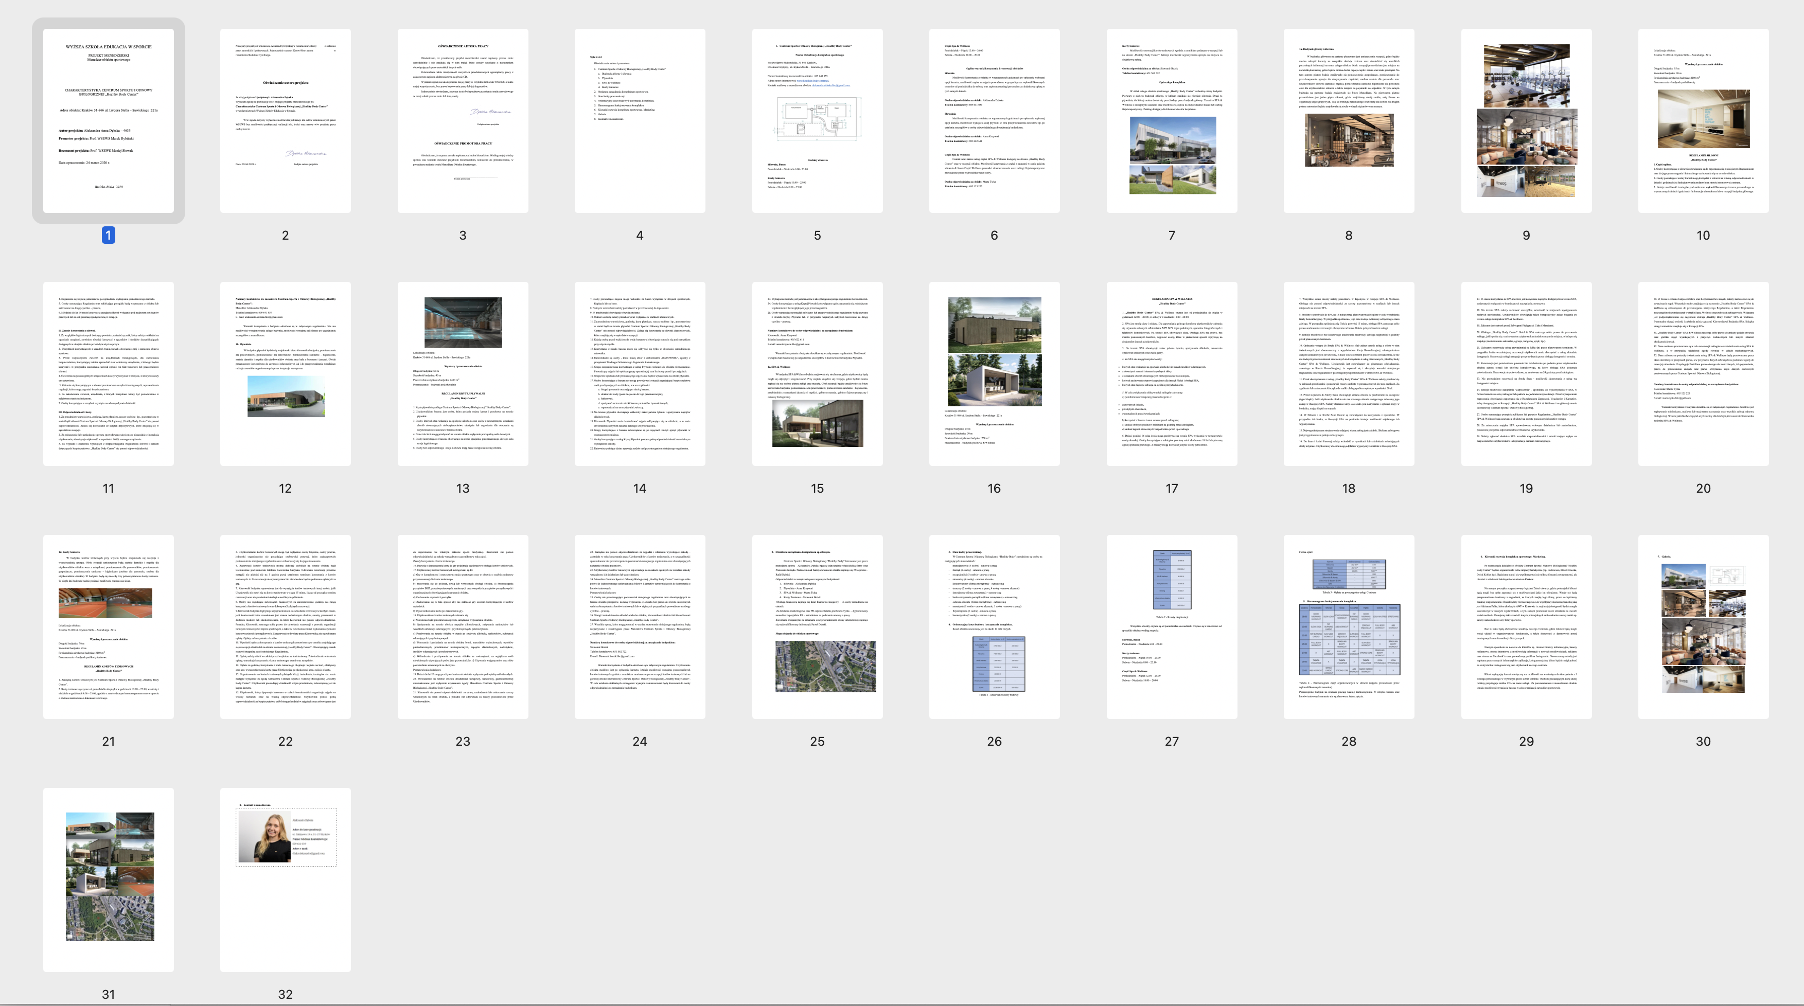Click page 26 containing the blue table
Image resolution: width=1804 pixels, height=1006 pixels.
click(x=994, y=626)
